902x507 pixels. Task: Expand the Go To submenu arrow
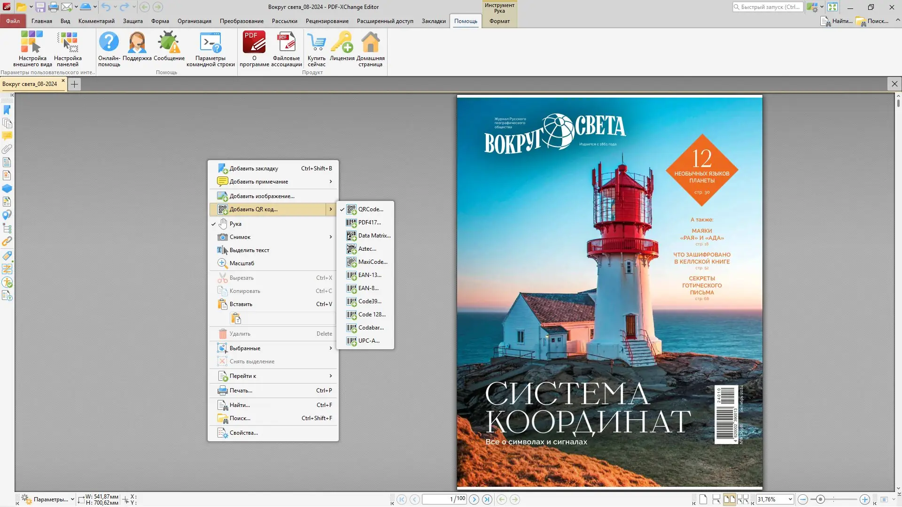pos(330,376)
